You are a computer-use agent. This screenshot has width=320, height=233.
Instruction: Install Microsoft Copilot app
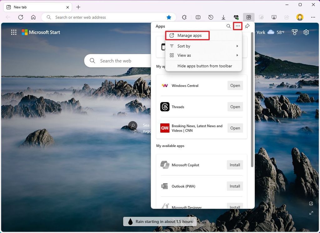pyautogui.click(x=235, y=165)
